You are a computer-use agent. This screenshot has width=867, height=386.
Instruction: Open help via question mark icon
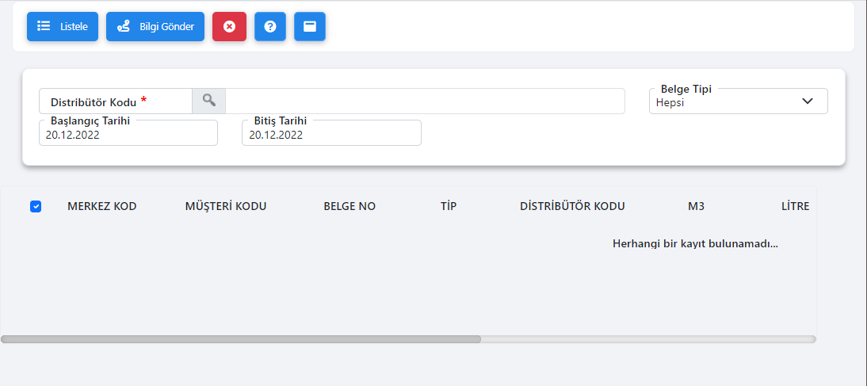269,26
